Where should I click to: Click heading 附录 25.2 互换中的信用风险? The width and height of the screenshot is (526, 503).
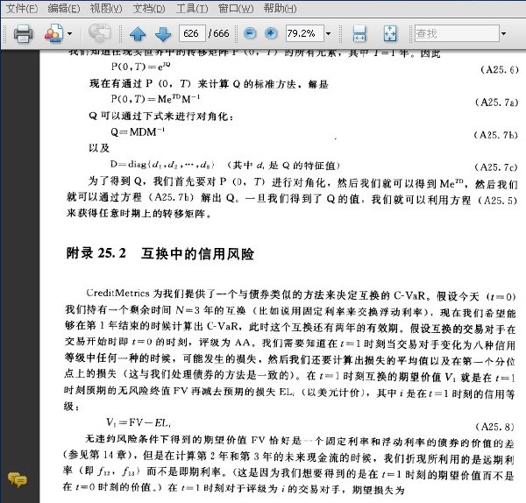tap(160, 253)
